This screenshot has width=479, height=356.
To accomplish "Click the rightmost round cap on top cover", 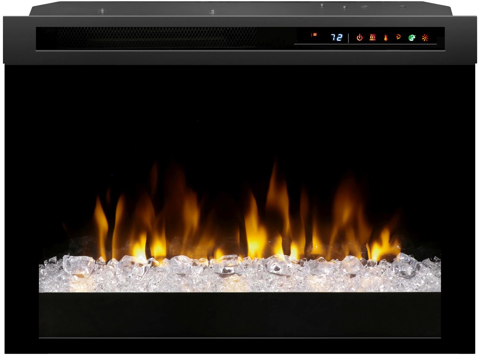I will (402, 6).
